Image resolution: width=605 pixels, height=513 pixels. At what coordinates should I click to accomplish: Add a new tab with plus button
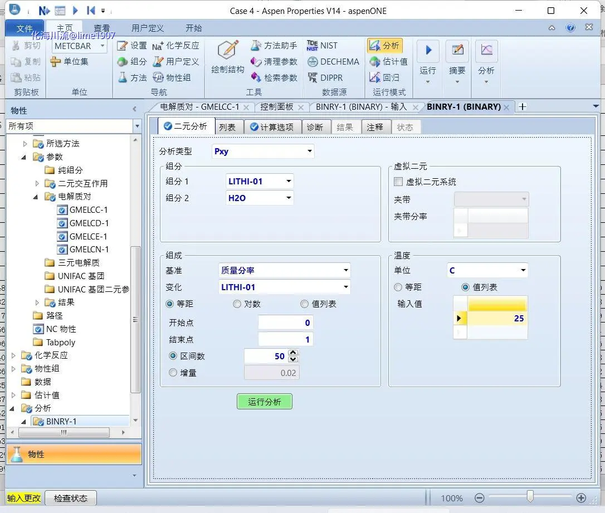[523, 107]
